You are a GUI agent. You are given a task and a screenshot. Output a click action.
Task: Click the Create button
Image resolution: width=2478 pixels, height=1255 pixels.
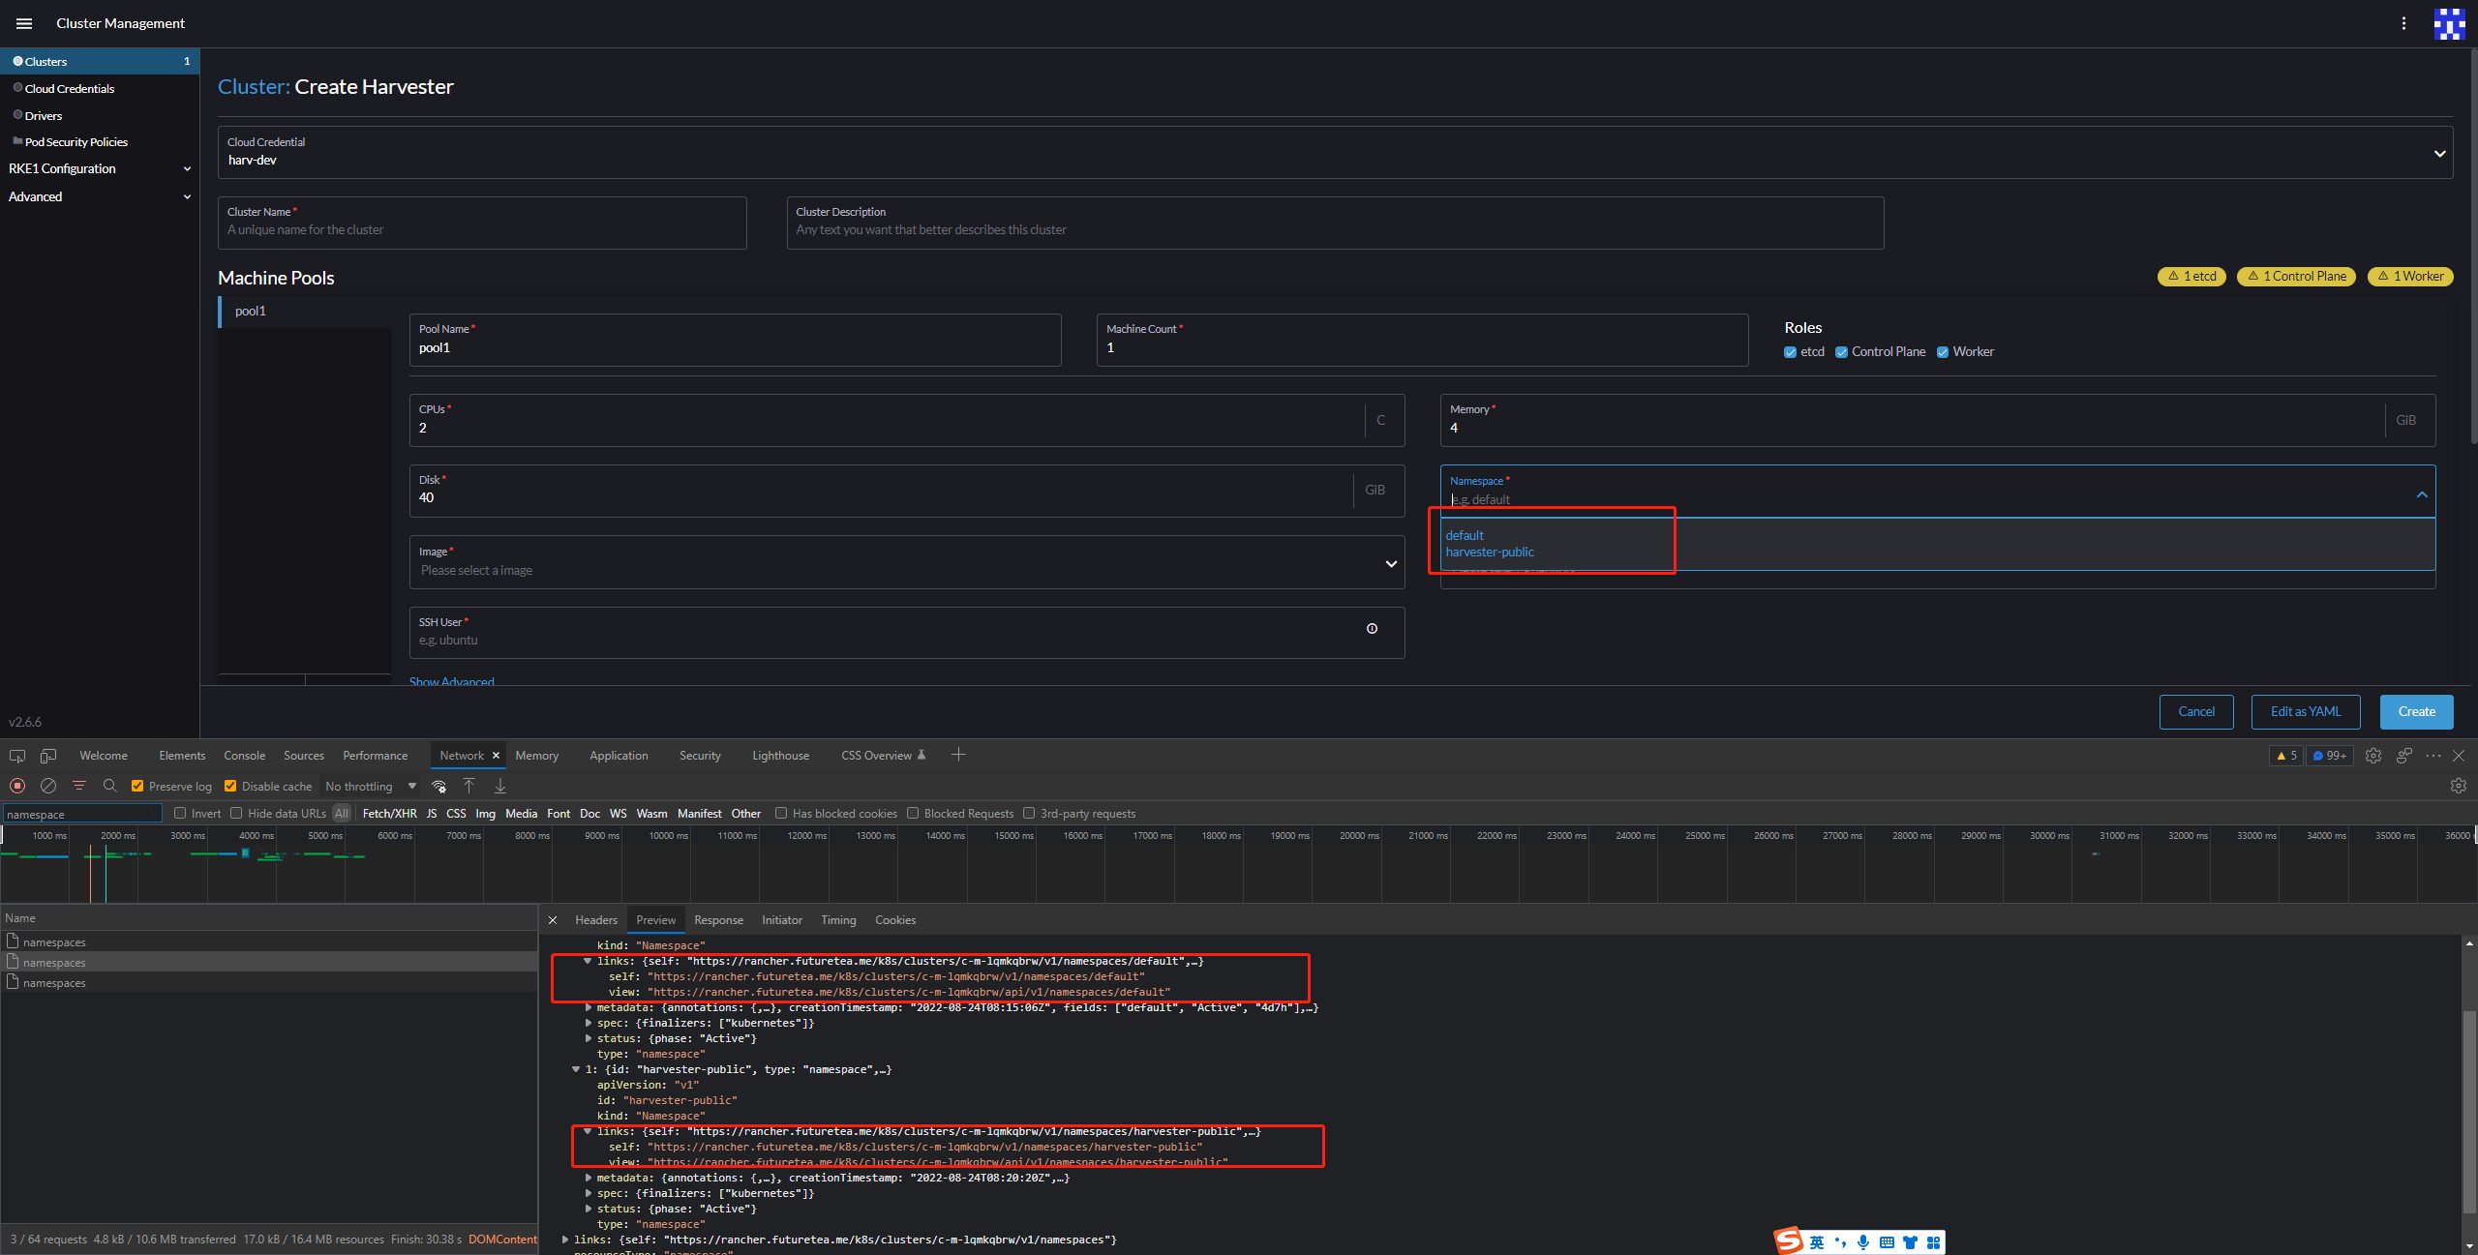pyautogui.click(x=2417, y=711)
